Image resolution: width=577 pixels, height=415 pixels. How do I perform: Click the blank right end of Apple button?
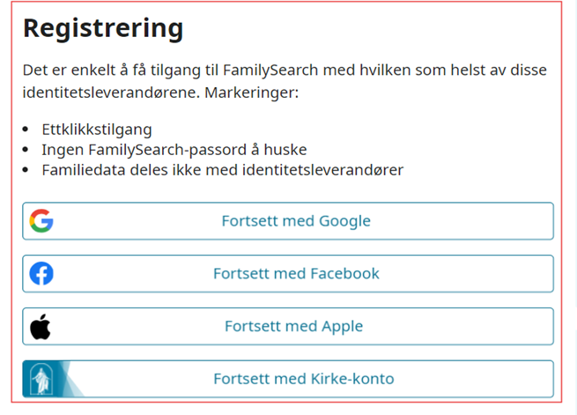coord(511,327)
